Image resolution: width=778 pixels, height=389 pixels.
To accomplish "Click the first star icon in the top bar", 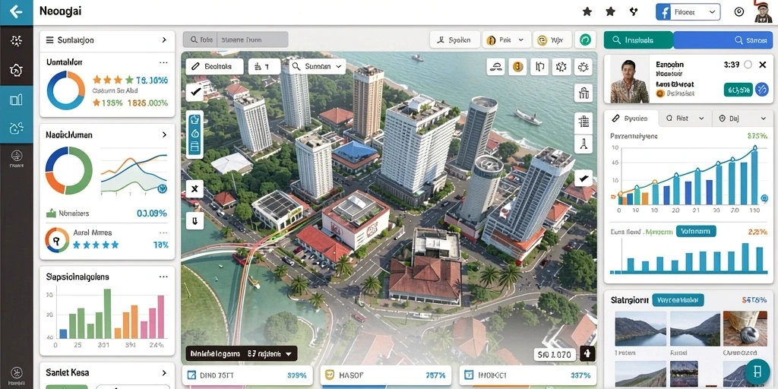I will (x=587, y=11).
